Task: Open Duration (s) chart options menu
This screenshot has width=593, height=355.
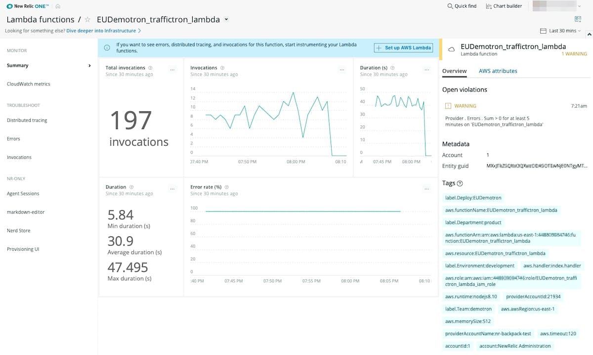Action: 427,70
